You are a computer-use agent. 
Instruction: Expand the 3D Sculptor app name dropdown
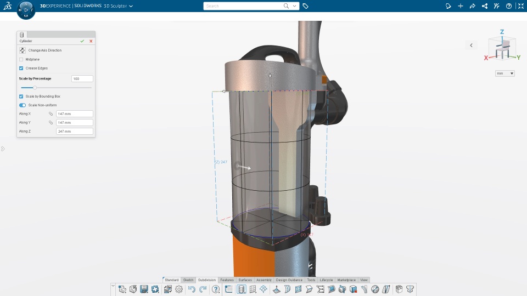click(x=131, y=6)
